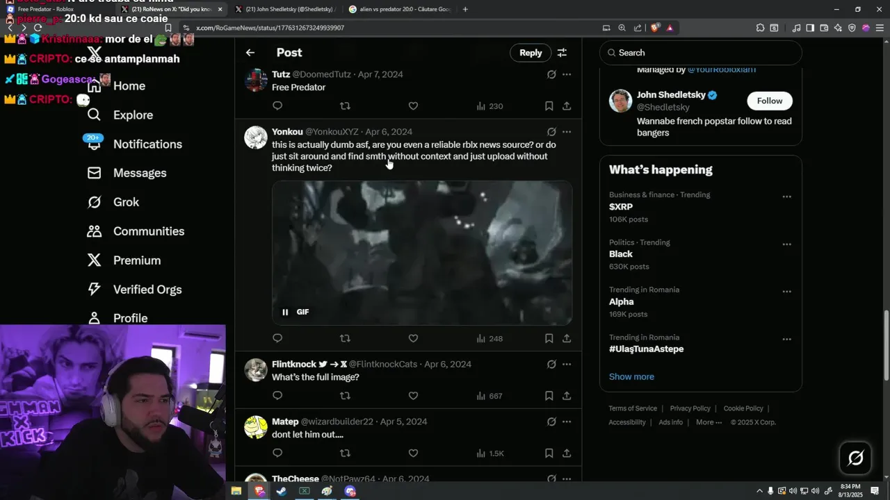This screenshot has width=890, height=500.
Task: Open the GIF thumbnail in Yonkou's post
Action: point(422,253)
